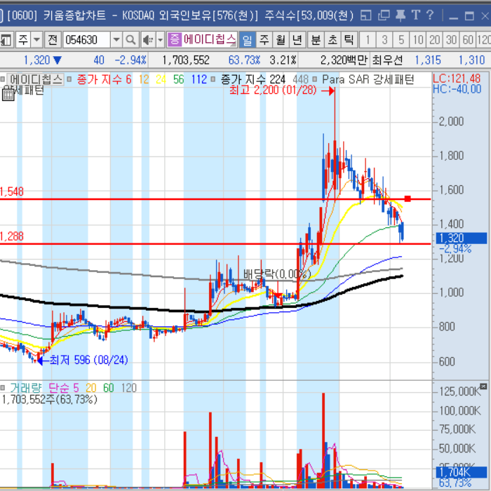The width and height of the screenshot is (491, 491).
Task: Select the 주 weekly period tab
Action: [264, 40]
